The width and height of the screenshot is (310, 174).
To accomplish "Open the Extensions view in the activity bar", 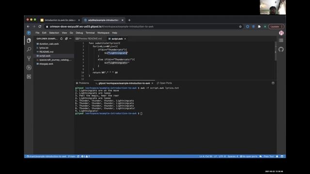I will pos(29,76).
